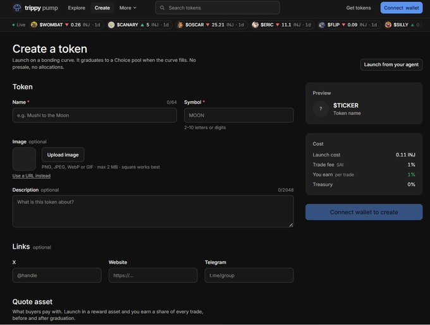Click the Connect wallet button
The height and width of the screenshot is (325, 430).
click(x=401, y=8)
